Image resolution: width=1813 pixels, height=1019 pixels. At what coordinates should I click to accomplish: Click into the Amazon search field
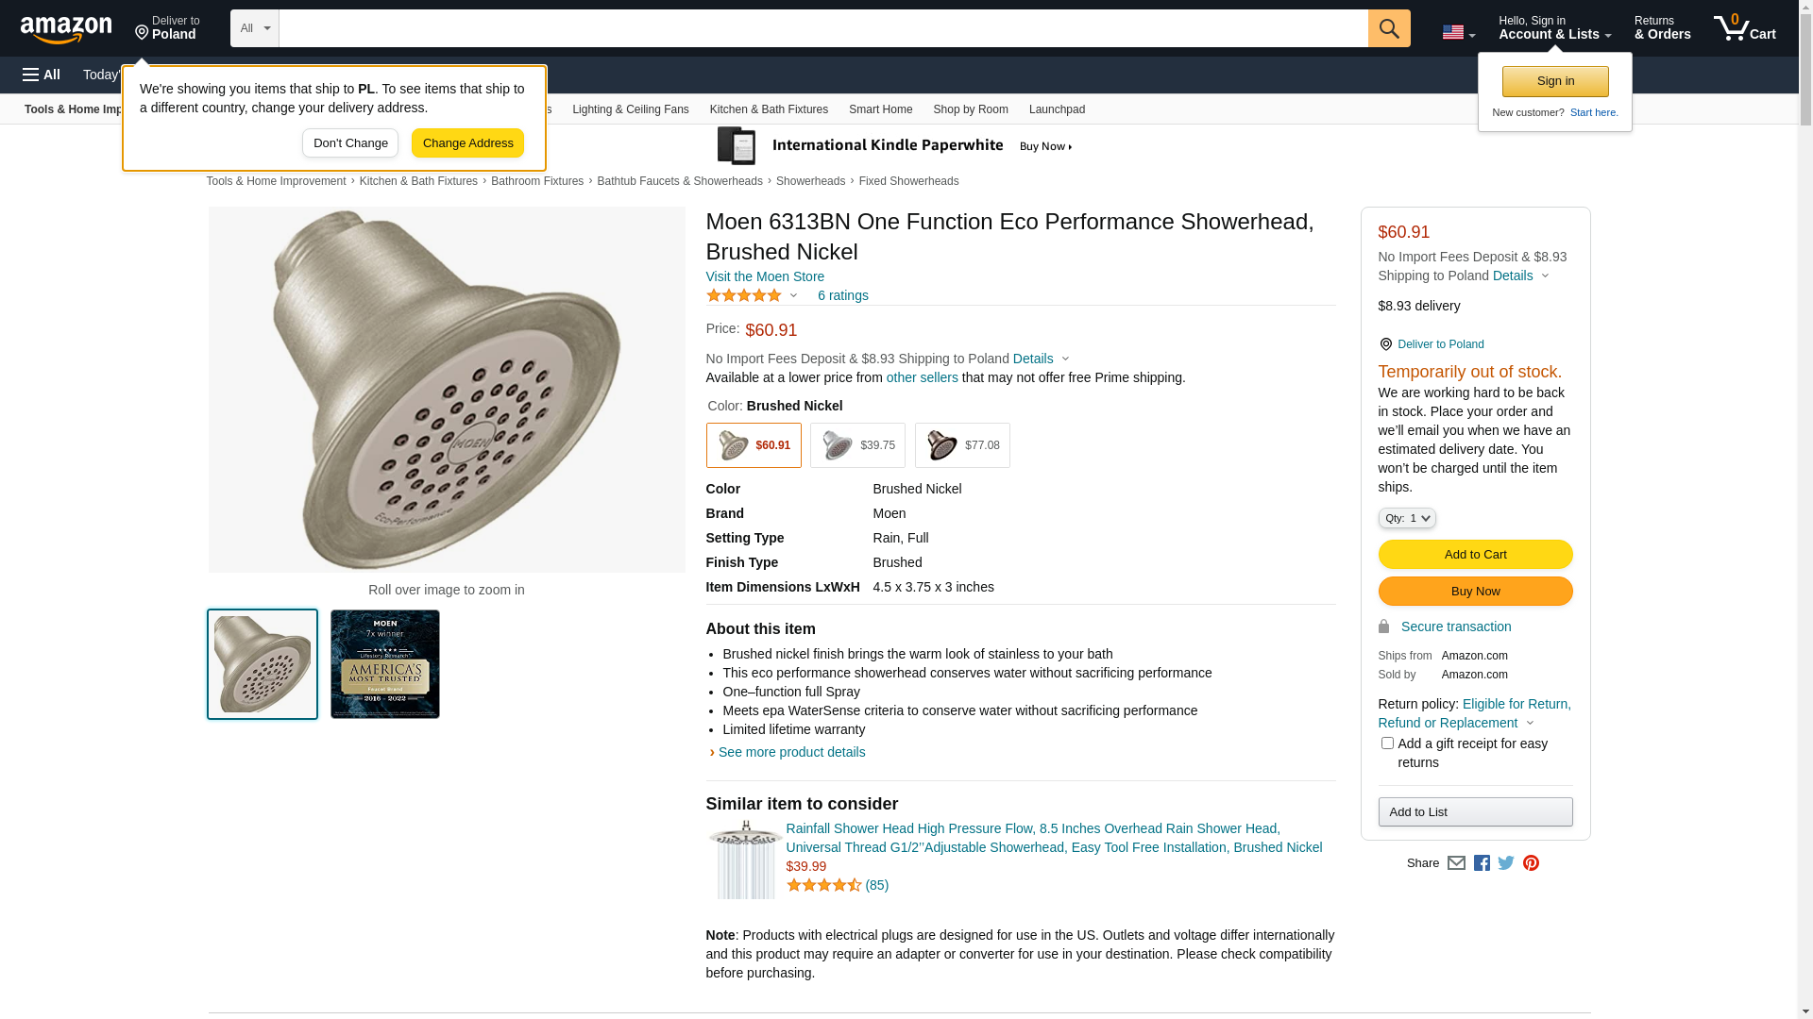point(822,28)
